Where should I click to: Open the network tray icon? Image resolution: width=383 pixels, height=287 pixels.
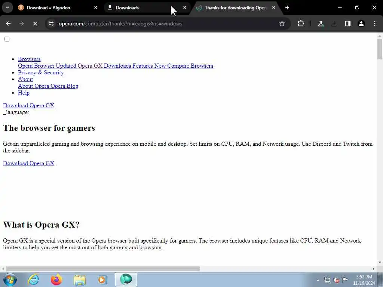click(327, 280)
